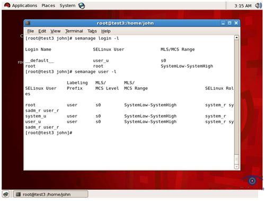Open the Places menu

[x=48, y=5]
